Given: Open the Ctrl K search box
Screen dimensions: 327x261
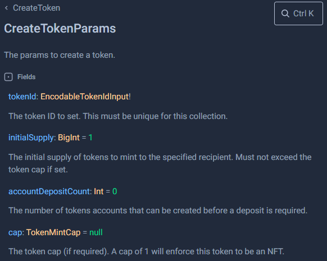Looking at the screenshot, I should (298, 13).
